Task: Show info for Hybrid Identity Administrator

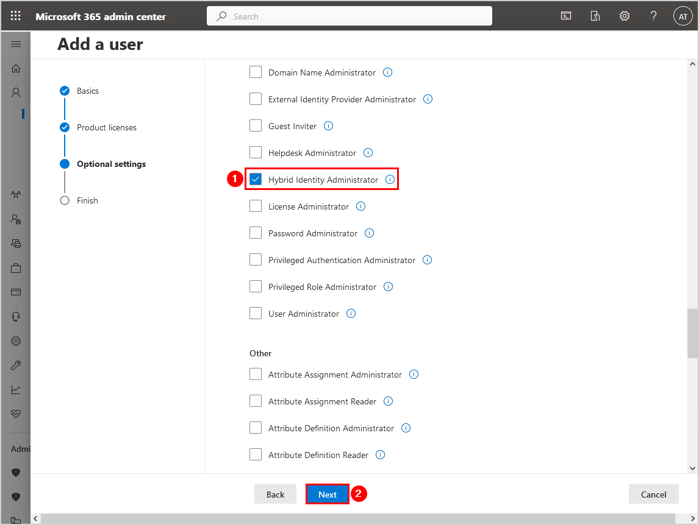Action: coord(390,180)
